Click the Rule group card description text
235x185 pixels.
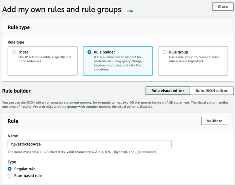[194, 59]
